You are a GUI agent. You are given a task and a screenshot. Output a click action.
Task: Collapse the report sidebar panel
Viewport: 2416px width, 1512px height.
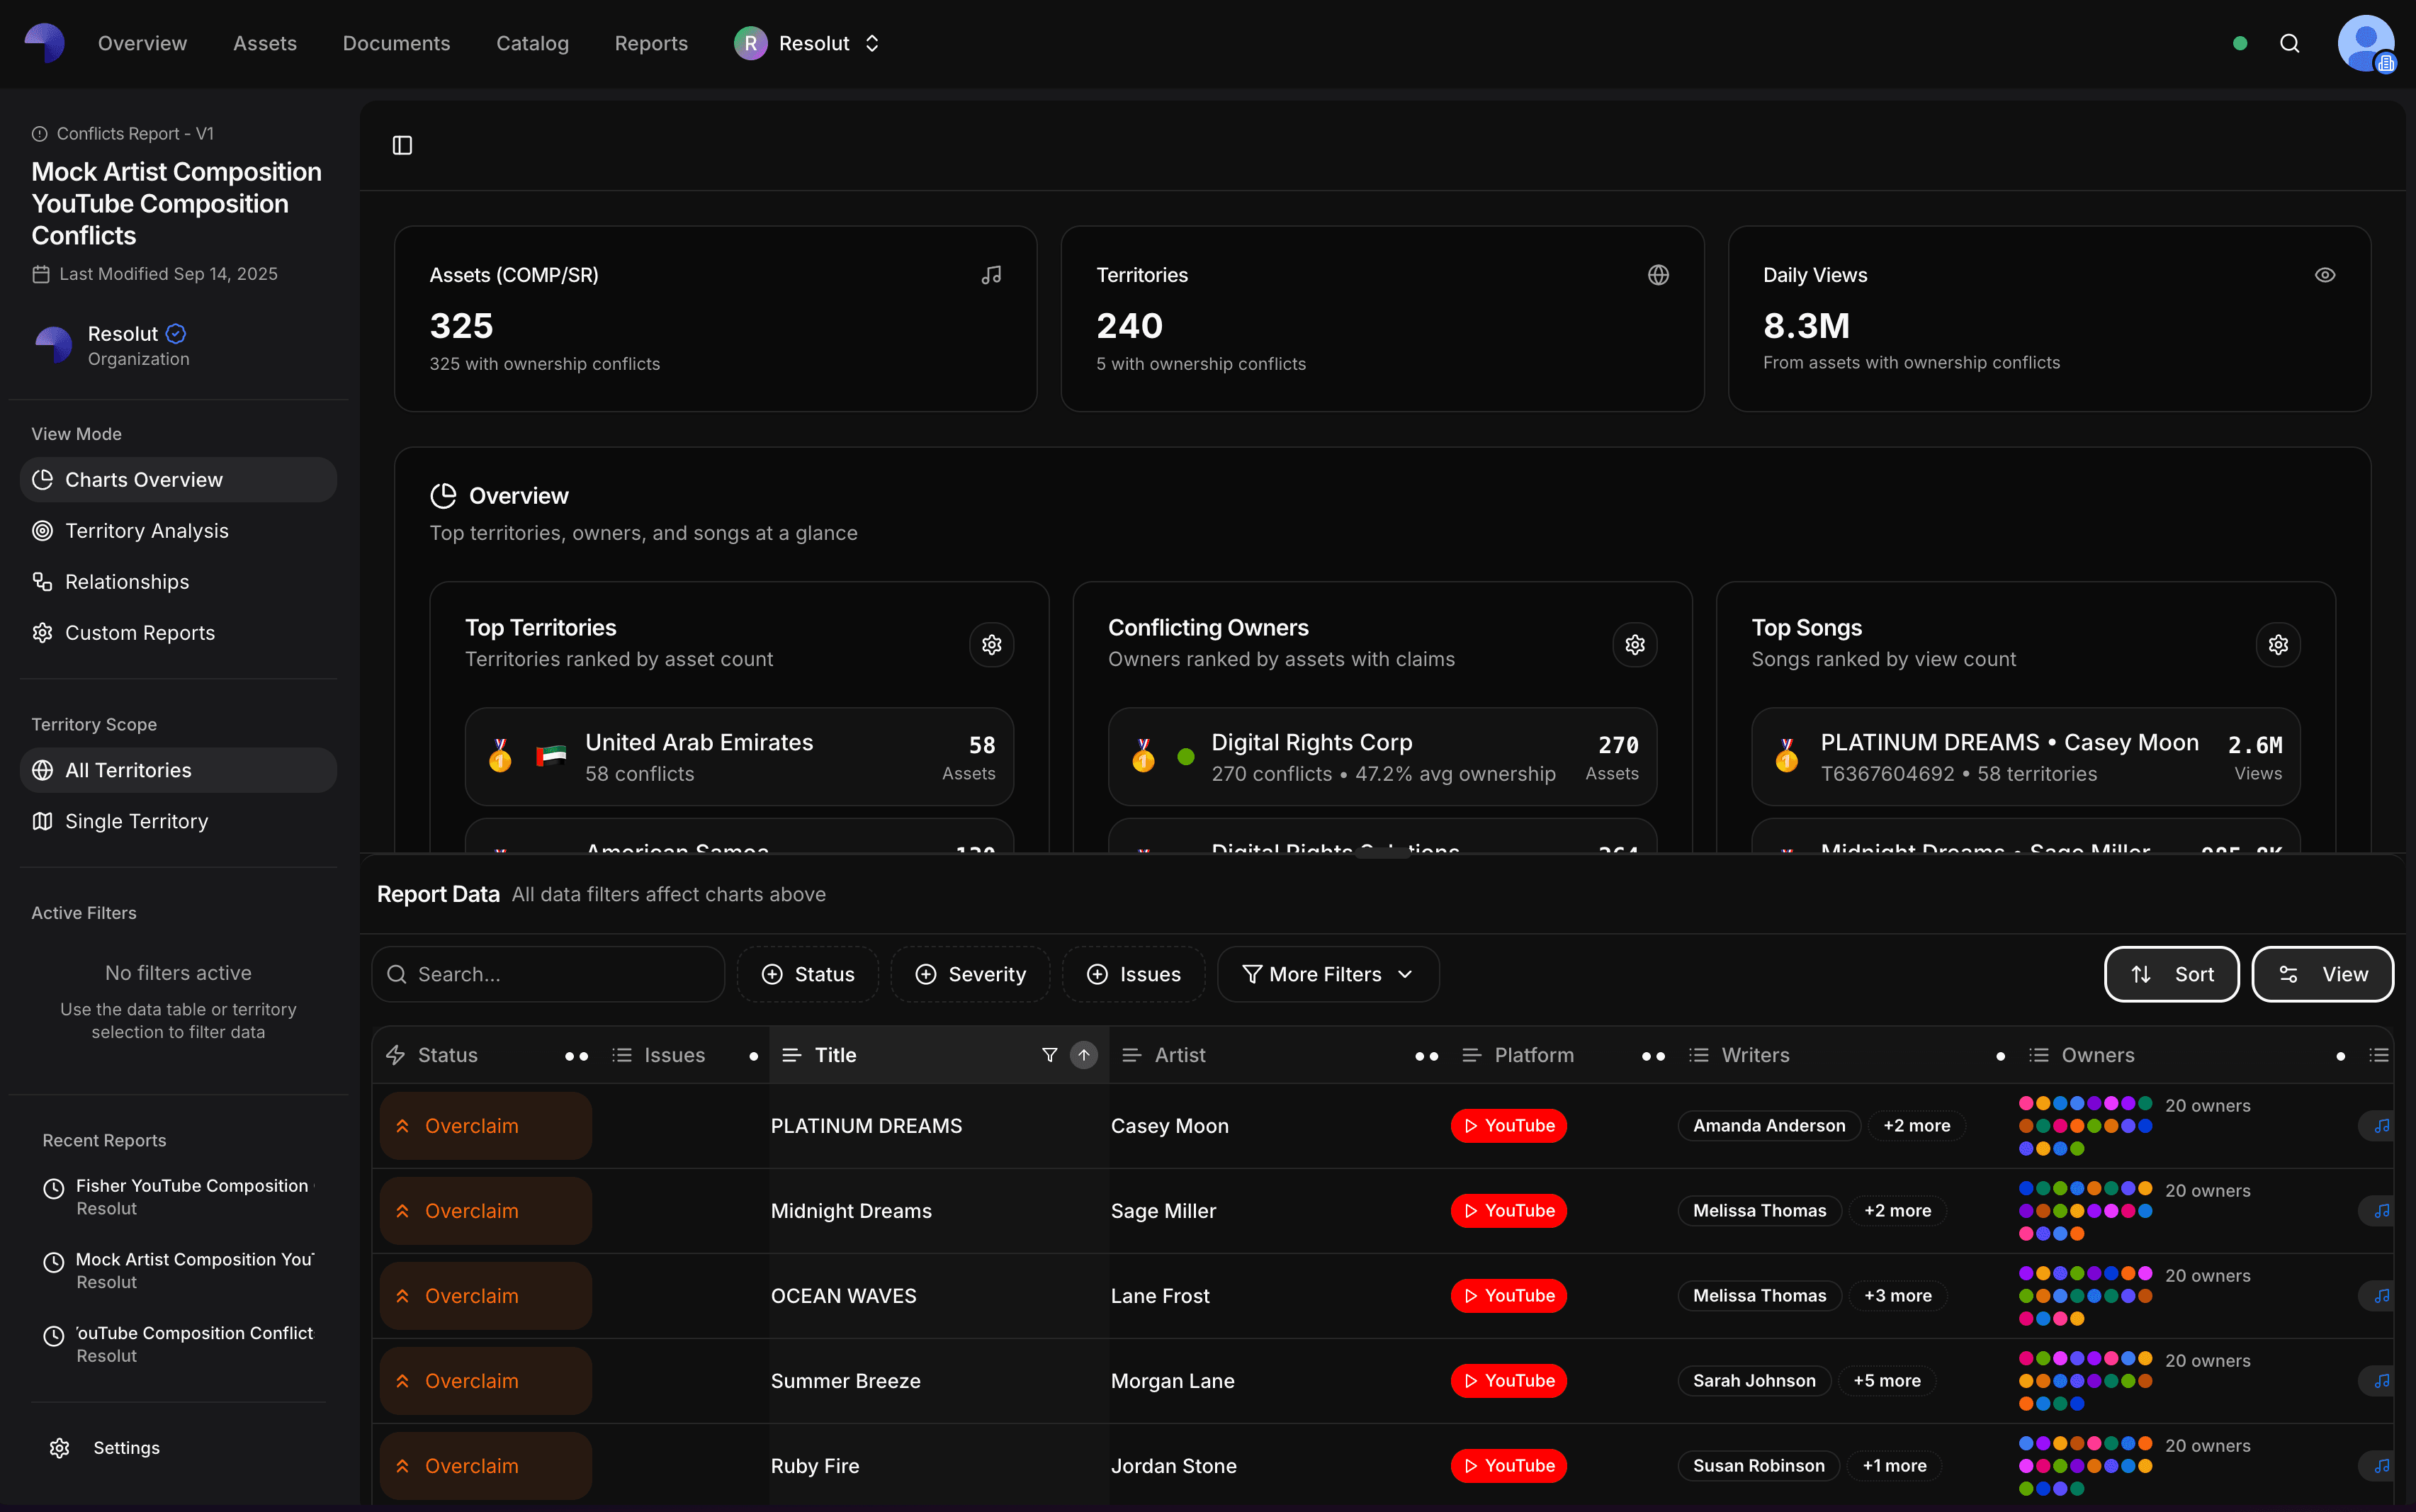(x=403, y=145)
